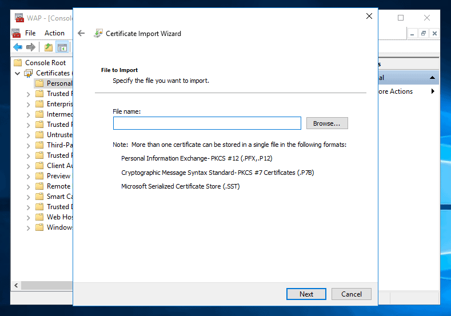Screen dimensions: 451x316
Task: Select the Console Root tree item
Action: tap(46, 63)
